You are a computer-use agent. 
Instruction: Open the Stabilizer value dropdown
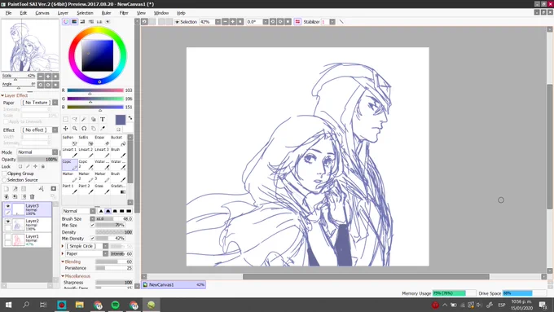332,22
